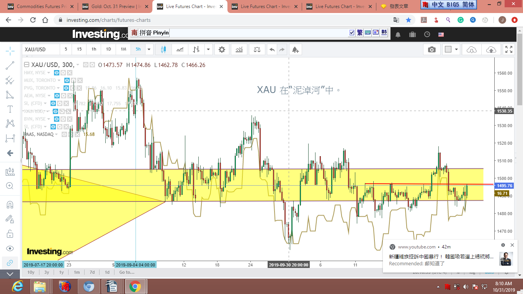Toggle visibility of BVN, NYSE series
The height and width of the screenshot is (294, 523).
click(x=57, y=119)
